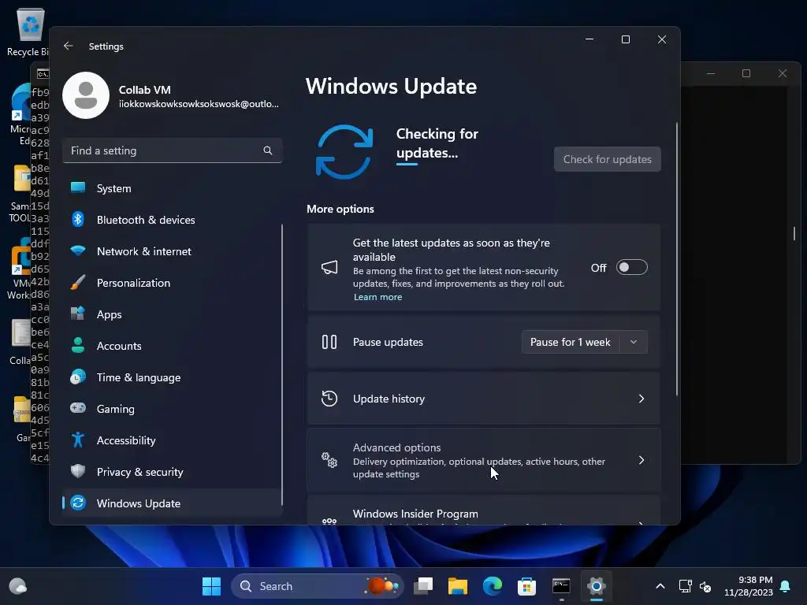
Task: Expand the pause duration dropdown arrow
Action: pos(634,342)
